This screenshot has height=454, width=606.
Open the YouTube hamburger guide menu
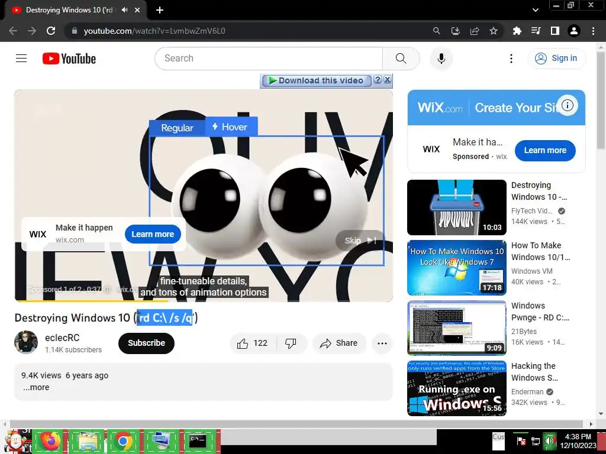[x=21, y=59]
